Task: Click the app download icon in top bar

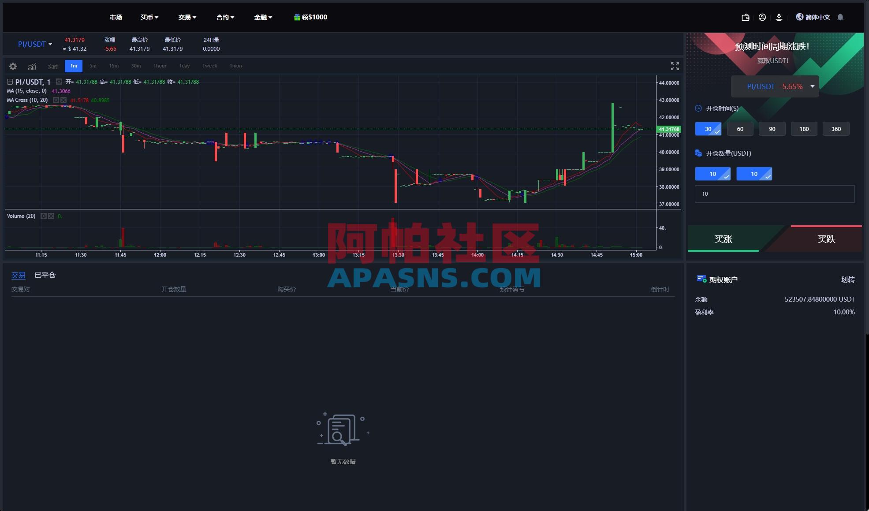Action: (779, 17)
